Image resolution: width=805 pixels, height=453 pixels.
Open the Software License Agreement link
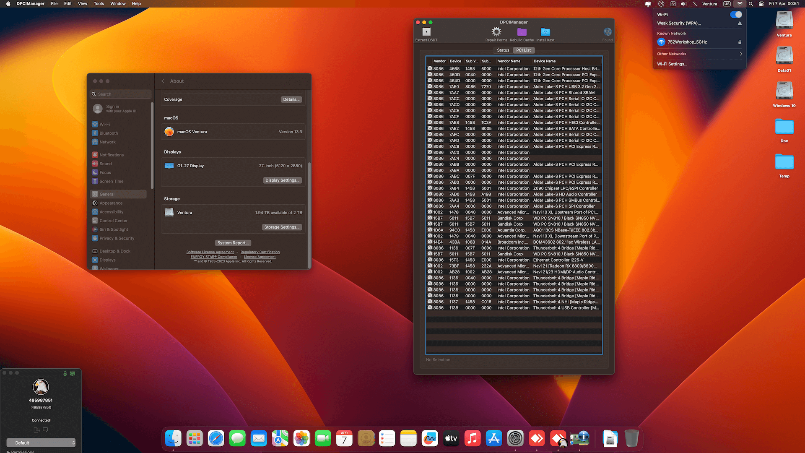(x=210, y=252)
